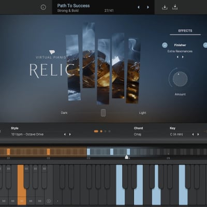Open the info icon beside the preset name
The width and height of the screenshot is (207, 207).
(x=43, y=7)
